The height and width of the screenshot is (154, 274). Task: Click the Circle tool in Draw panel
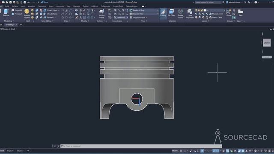pyautogui.click(x=70, y=14)
